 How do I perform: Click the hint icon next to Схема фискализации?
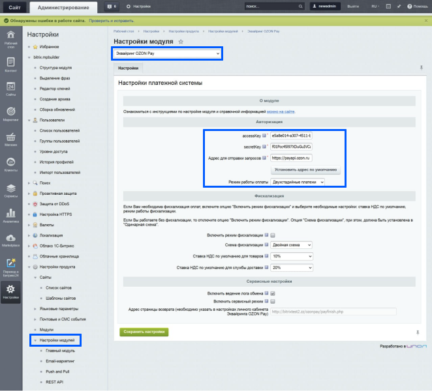(266, 244)
